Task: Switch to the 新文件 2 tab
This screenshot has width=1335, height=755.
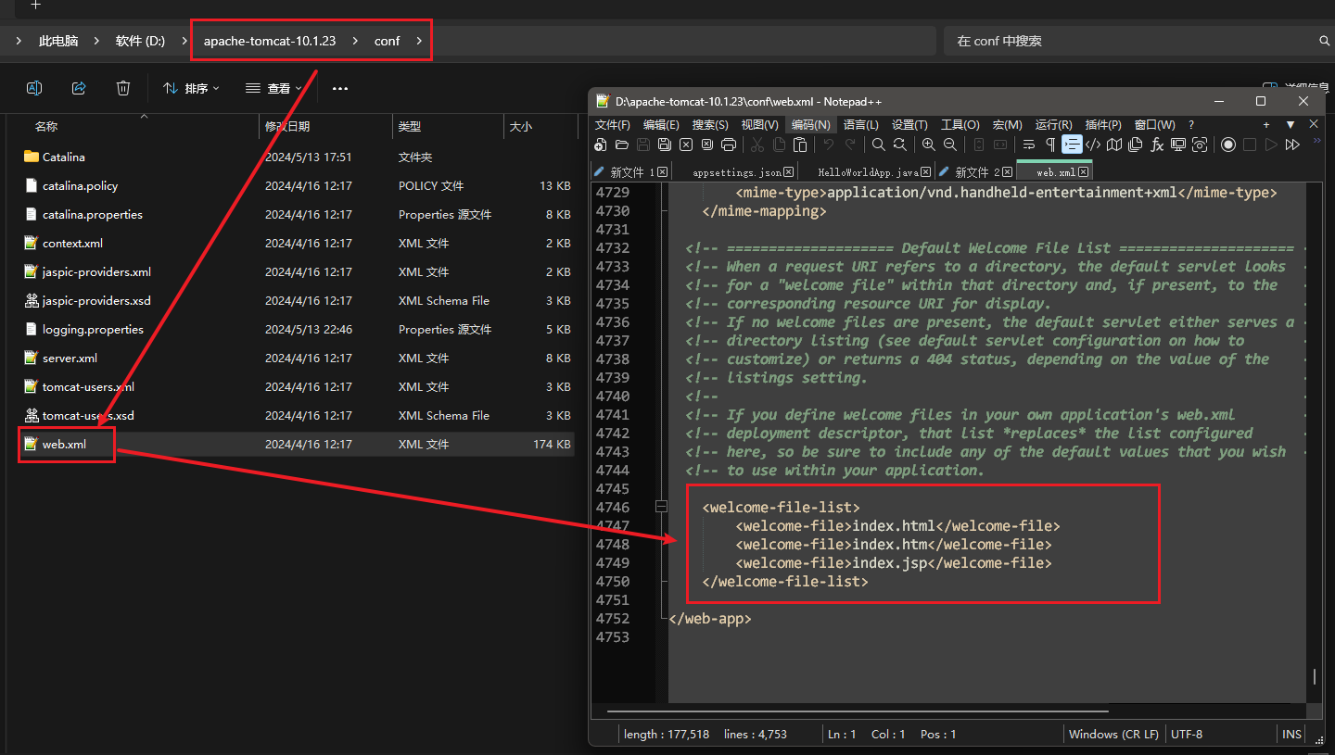Action: point(976,171)
